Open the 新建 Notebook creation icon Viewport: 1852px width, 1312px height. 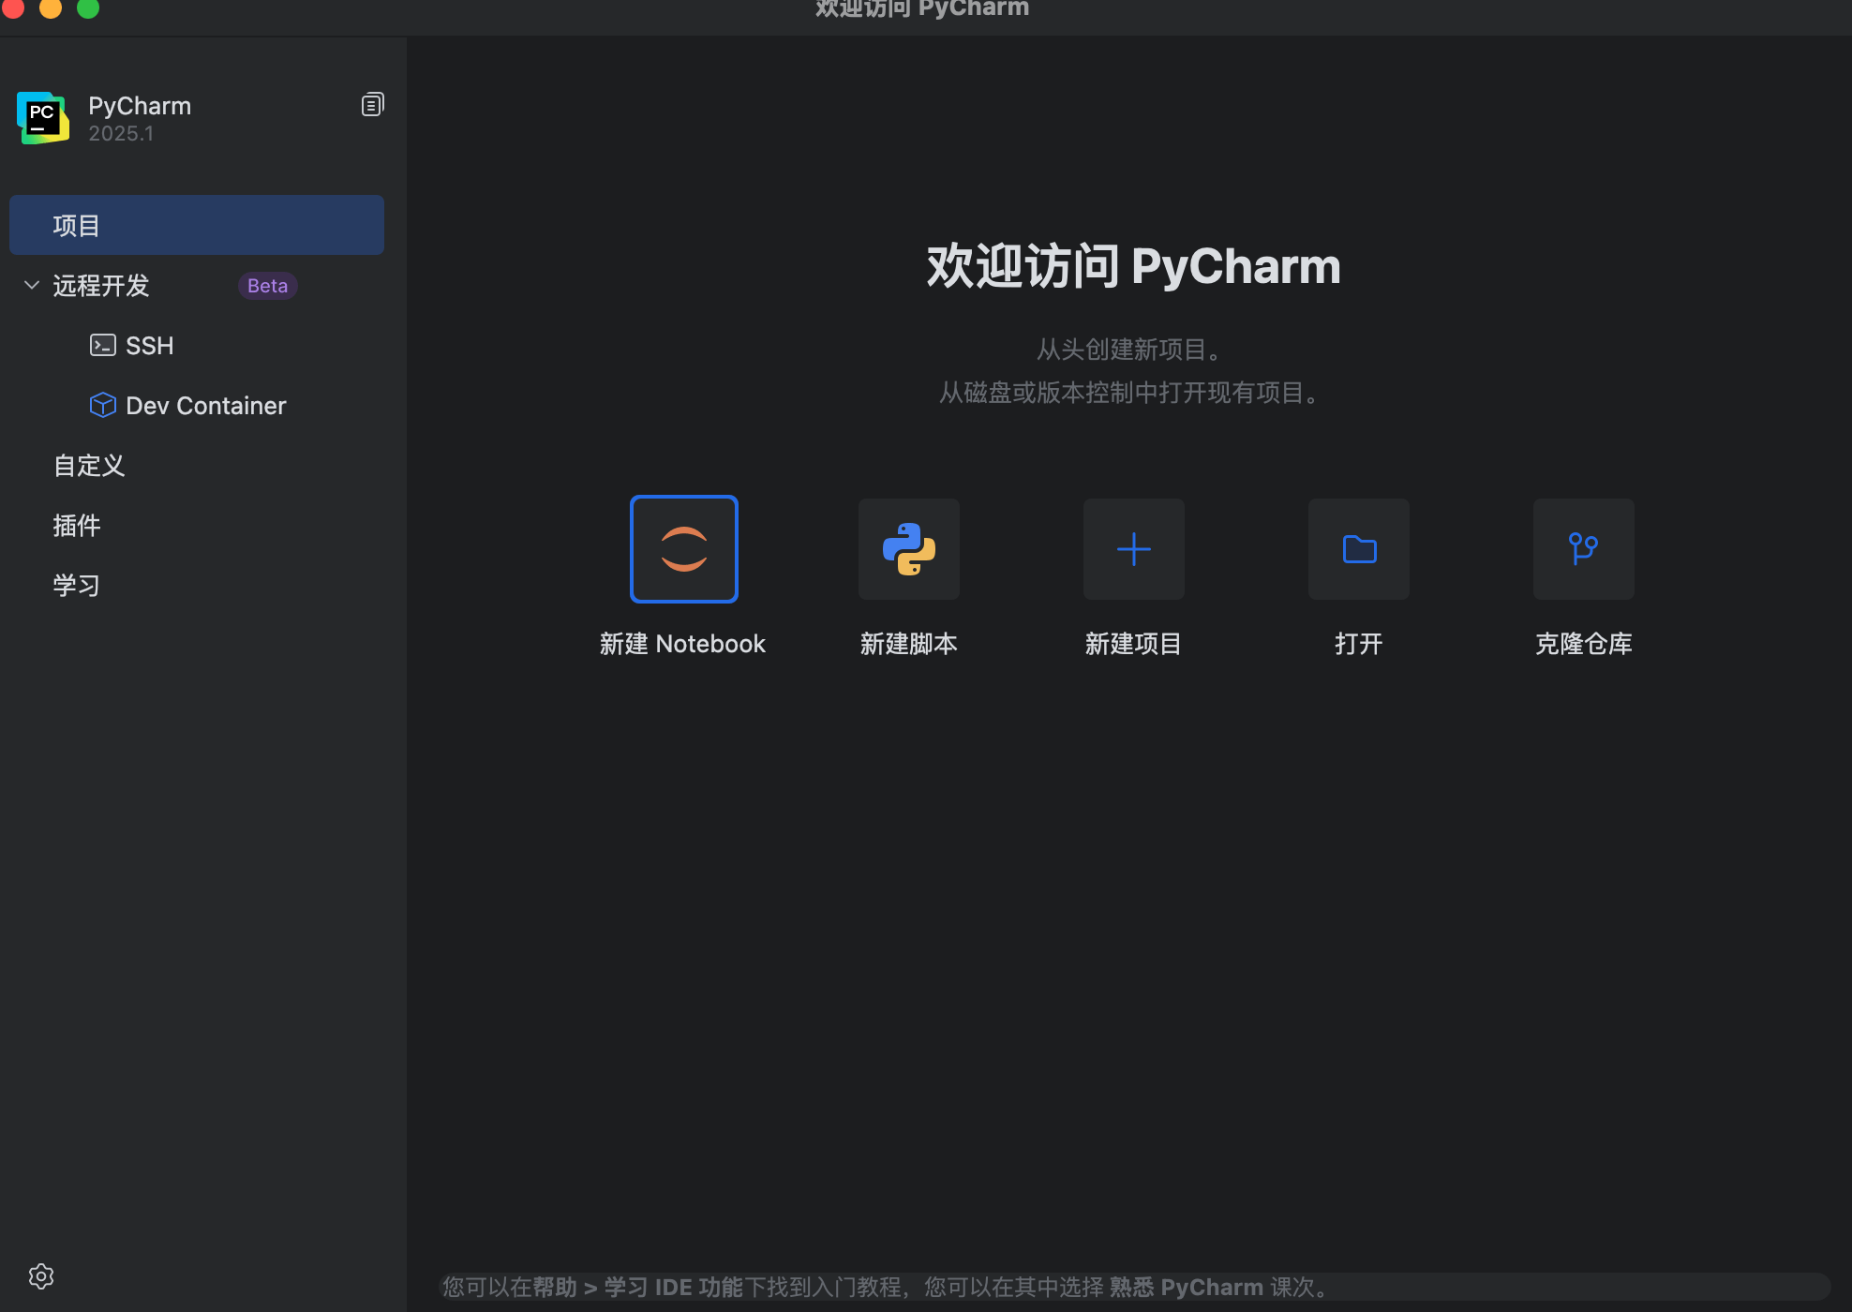[683, 549]
